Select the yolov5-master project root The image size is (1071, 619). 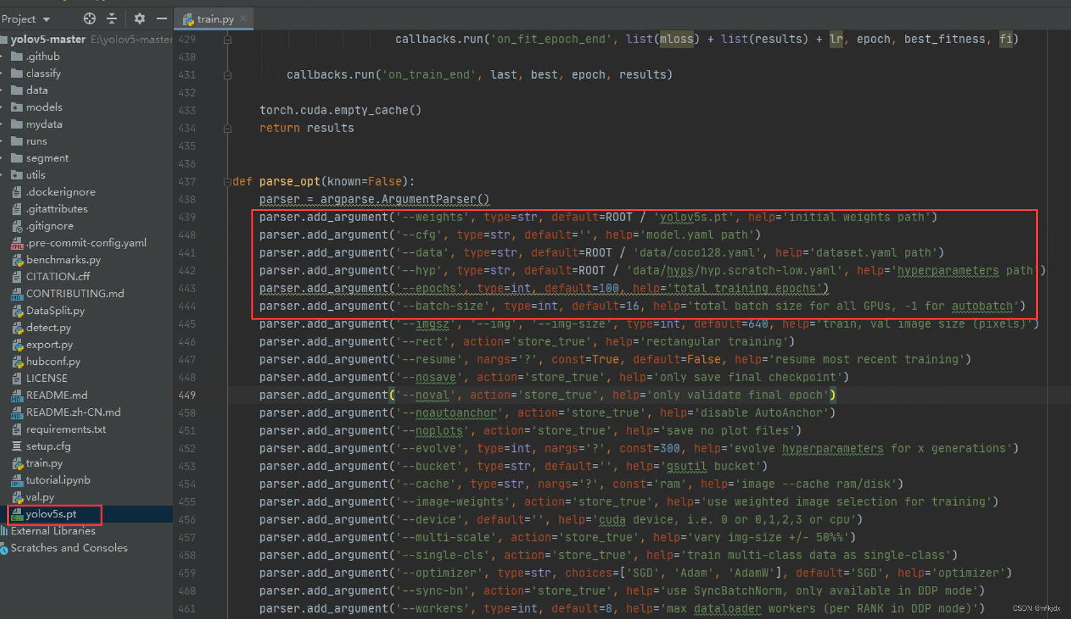[x=48, y=39]
